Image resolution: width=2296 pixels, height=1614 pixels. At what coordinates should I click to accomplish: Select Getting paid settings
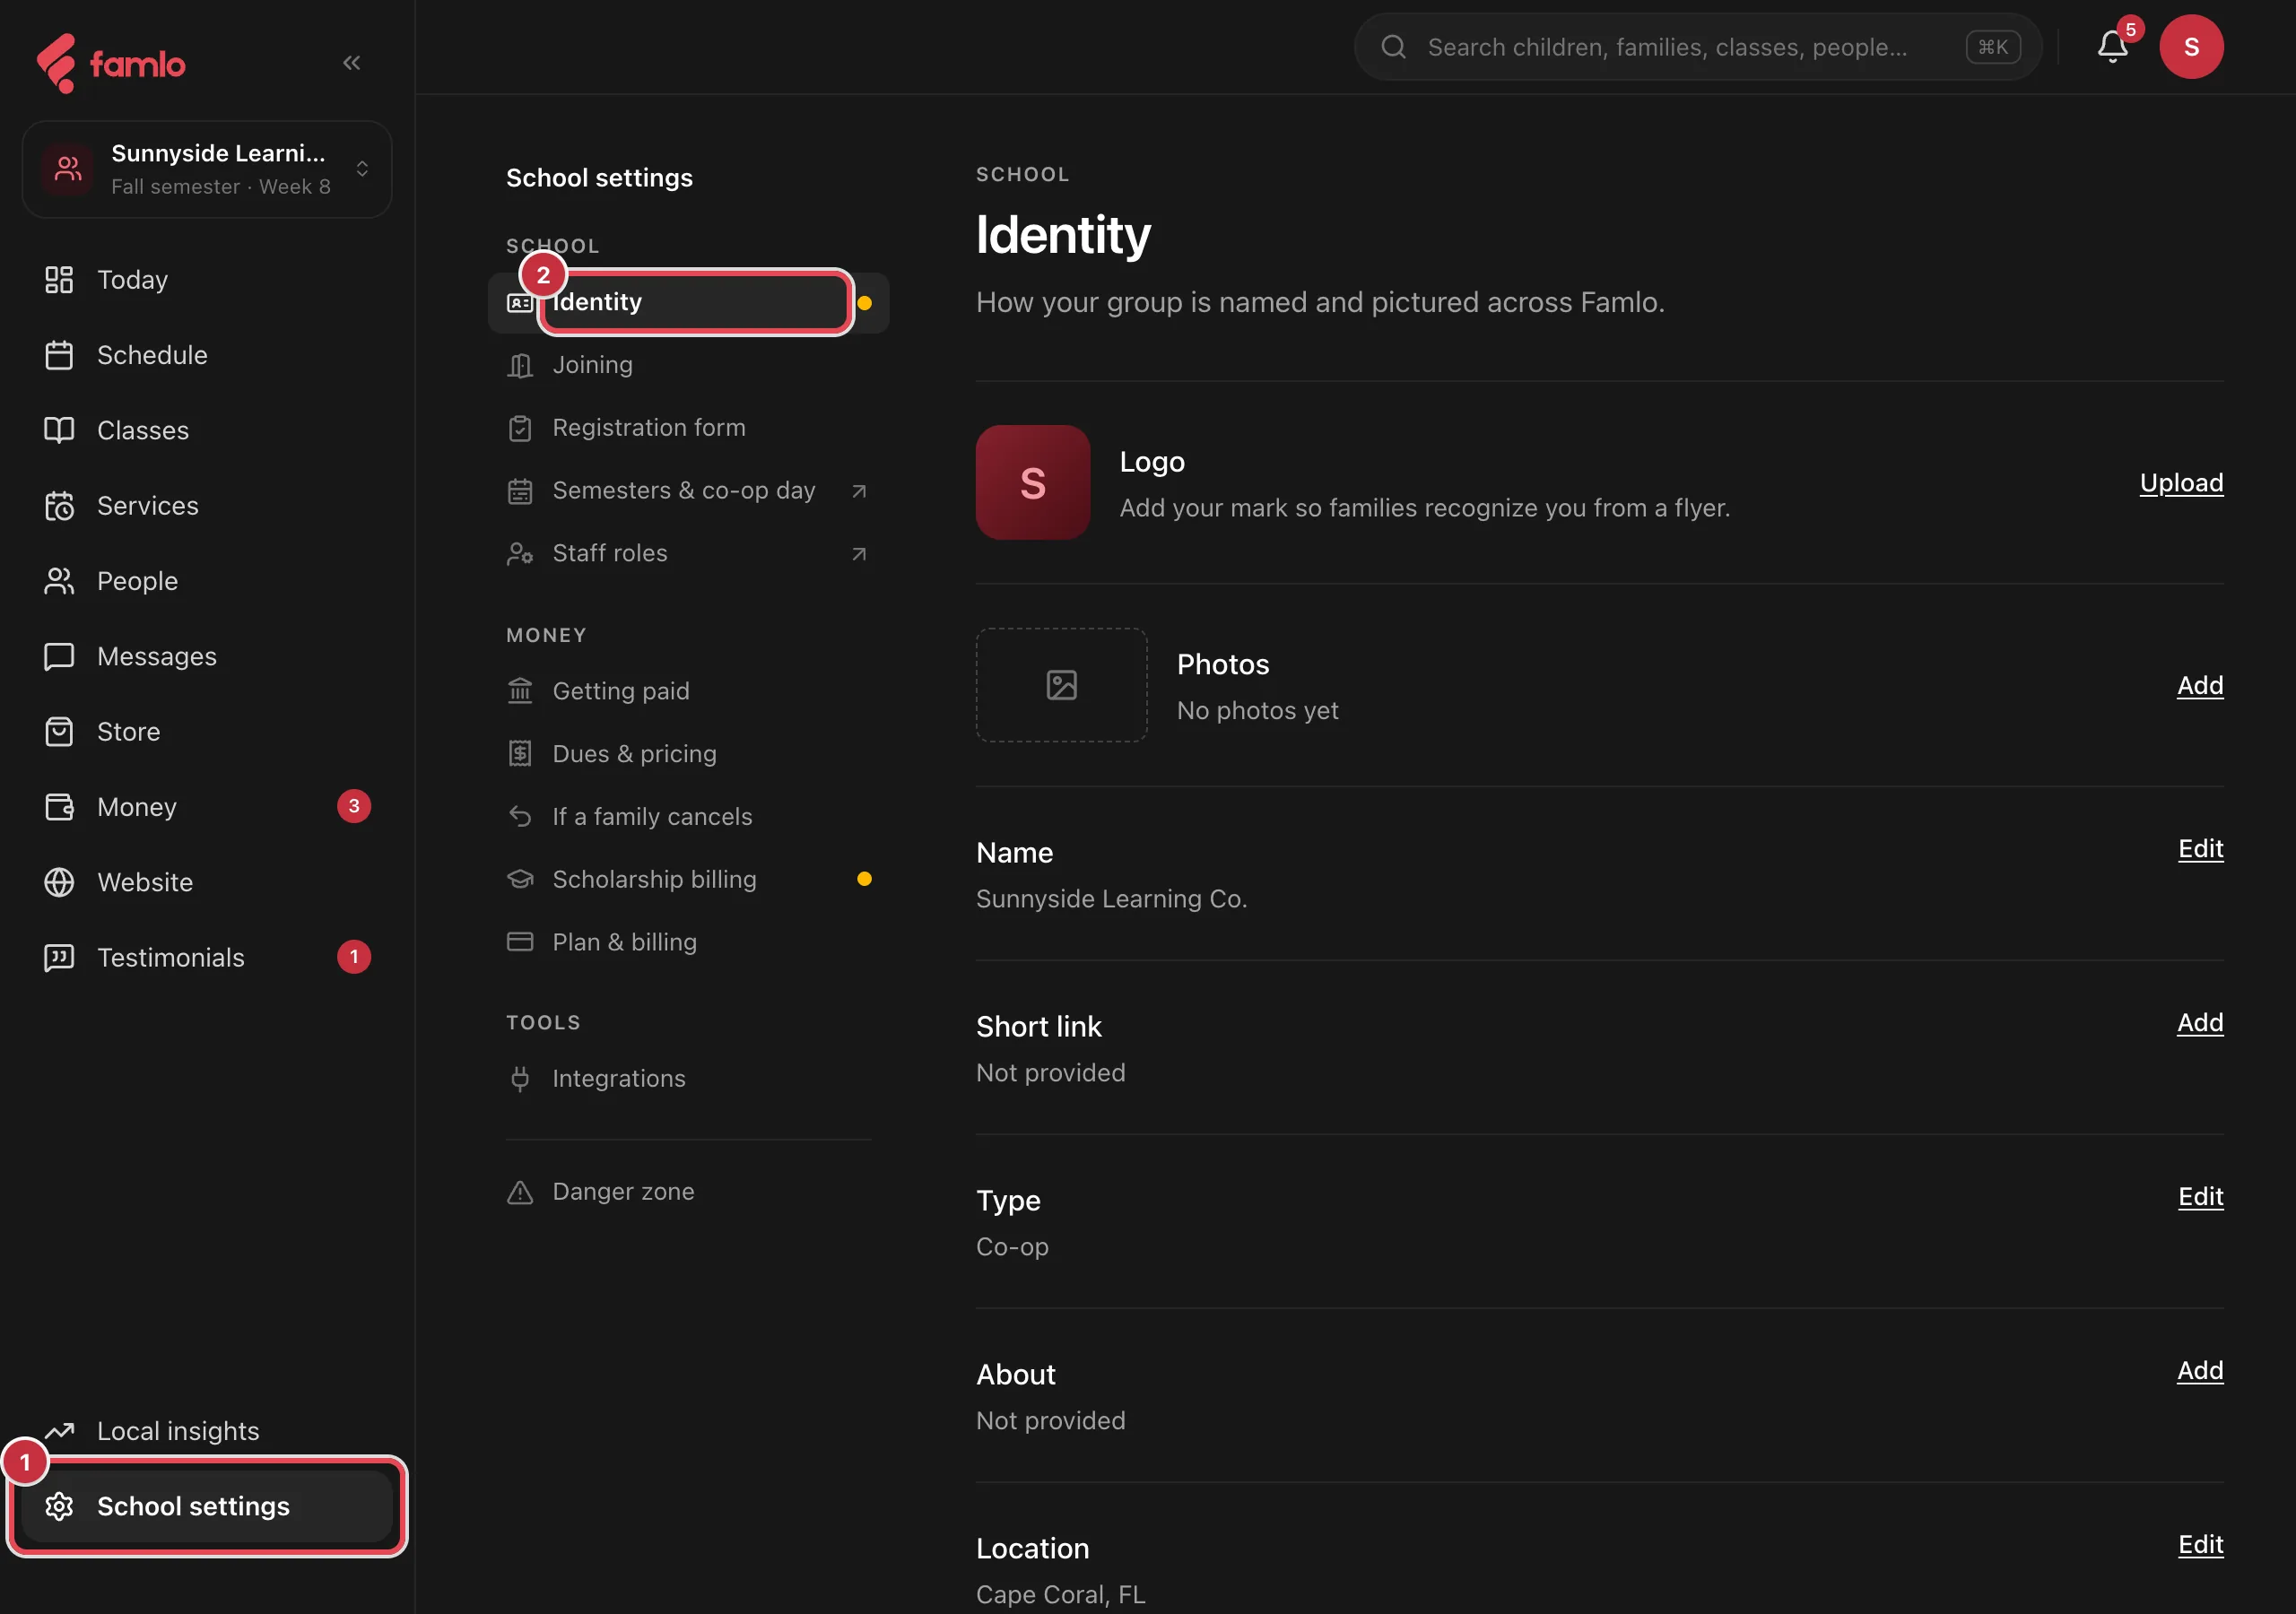[688, 691]
